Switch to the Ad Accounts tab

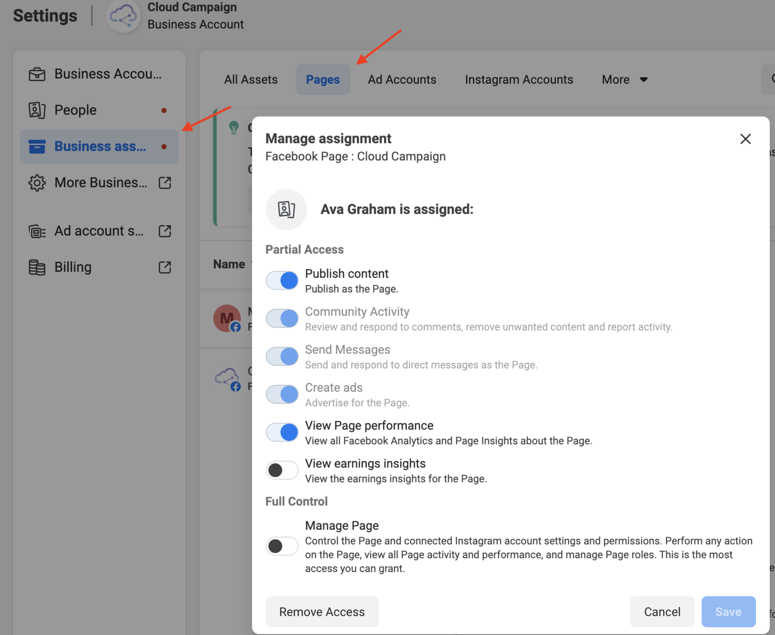coord(402,79)
